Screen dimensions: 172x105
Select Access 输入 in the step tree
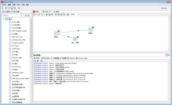tap(16, 22)
